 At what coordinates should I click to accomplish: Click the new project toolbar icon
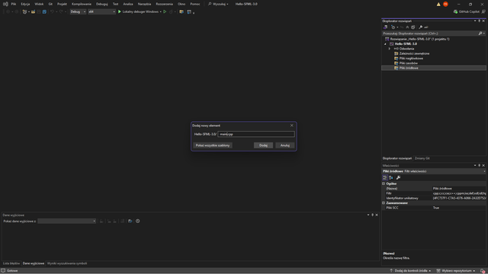tap(24, 12)
